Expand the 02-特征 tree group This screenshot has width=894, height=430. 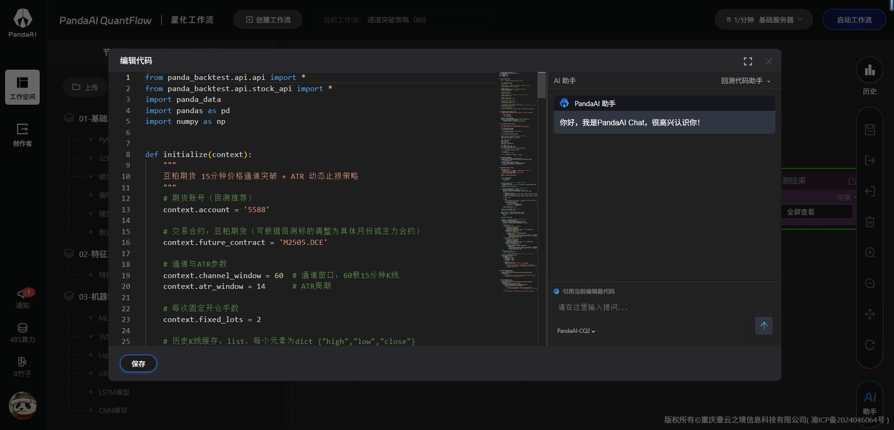click(93, 254)
